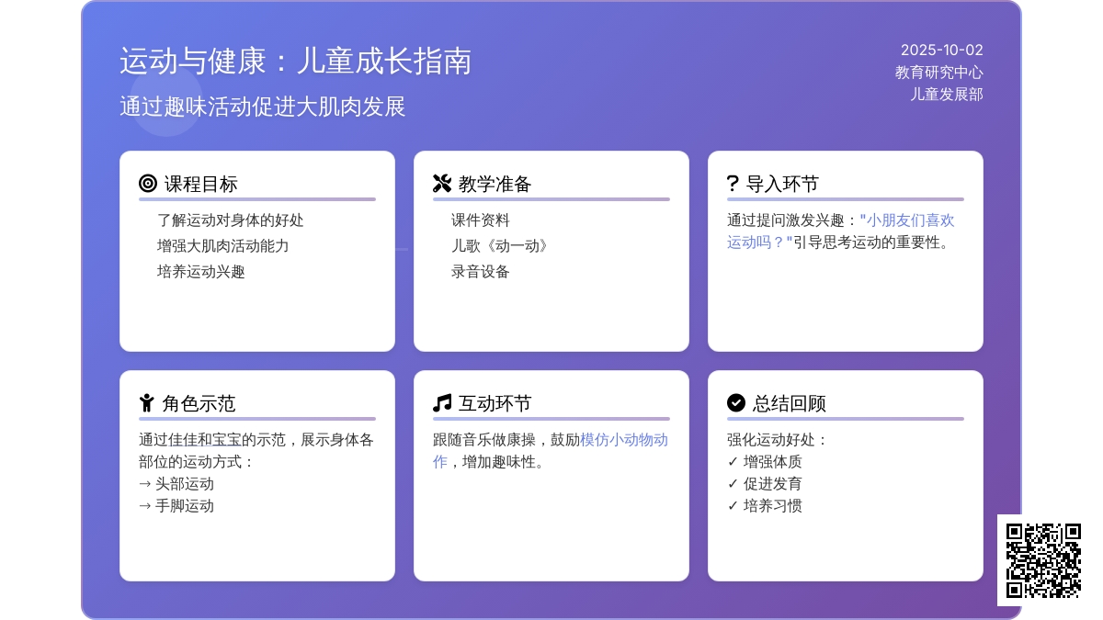Click the check circle icon beside 总结回顾
1103x620 pixels.
(736, 403)
